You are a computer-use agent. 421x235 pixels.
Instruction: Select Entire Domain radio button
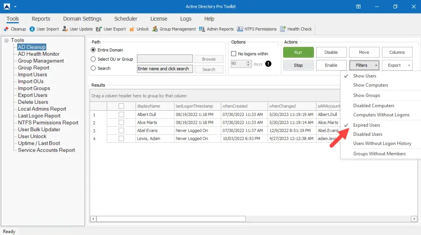pos(93,50)
